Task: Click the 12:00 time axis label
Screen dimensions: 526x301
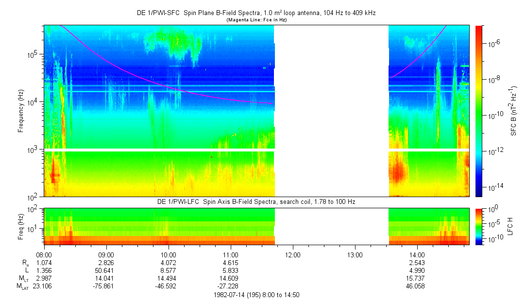Action: [x=293, y=255]
